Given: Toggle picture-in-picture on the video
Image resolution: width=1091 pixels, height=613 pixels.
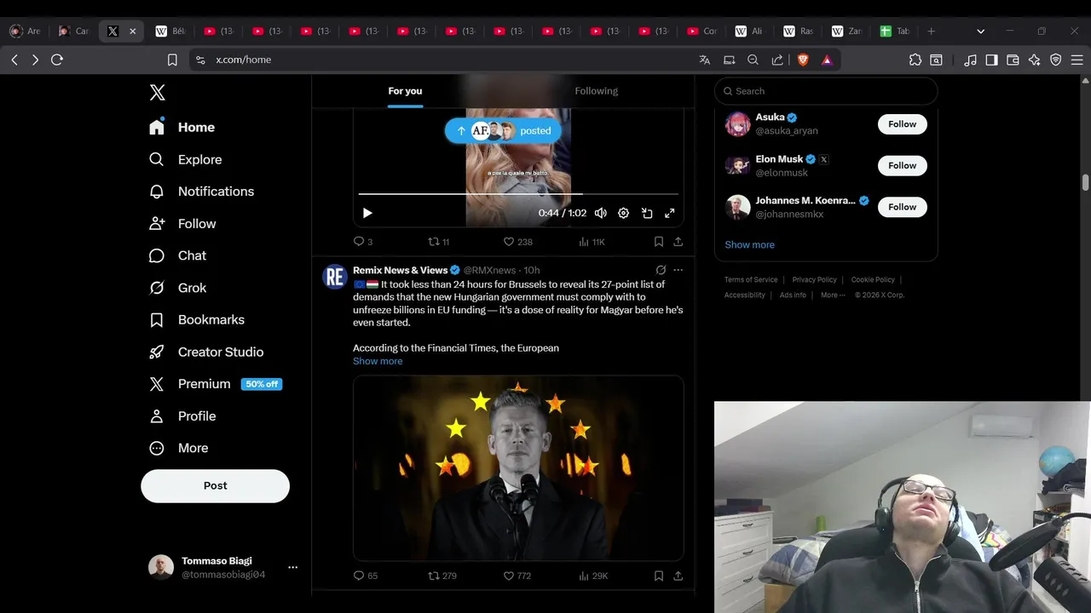Looking at the screenshot, I should click(647, 213).
